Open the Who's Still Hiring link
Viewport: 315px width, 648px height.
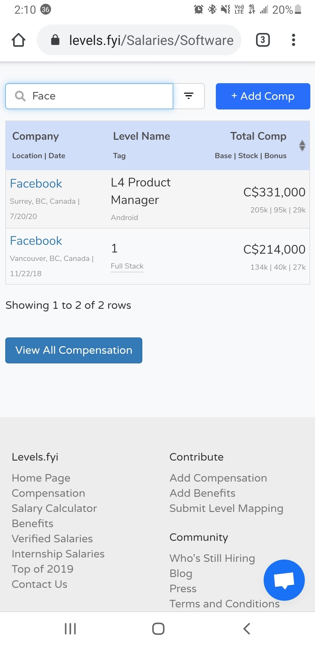pos(212,558)
